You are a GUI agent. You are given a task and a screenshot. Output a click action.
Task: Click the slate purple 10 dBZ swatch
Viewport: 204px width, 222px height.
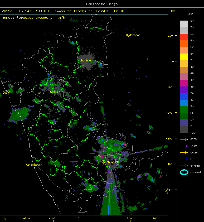184,123
